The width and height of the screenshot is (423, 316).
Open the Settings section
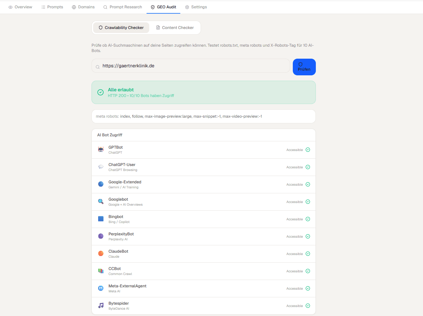point(196,7)
